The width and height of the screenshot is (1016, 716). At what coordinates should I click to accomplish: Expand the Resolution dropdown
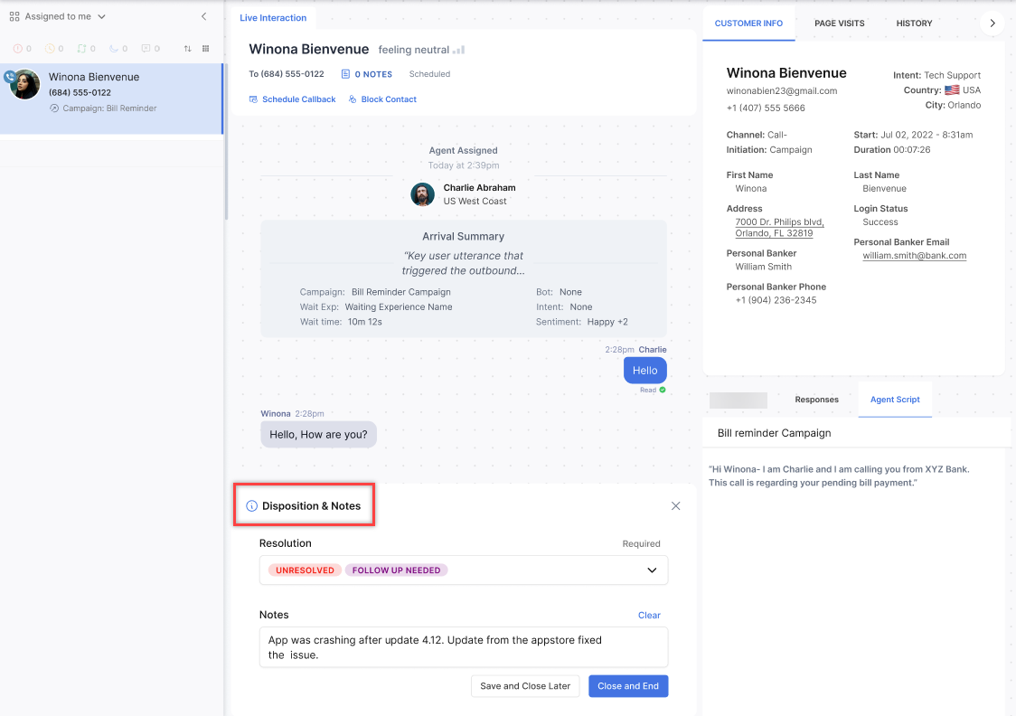tap(652, 570)
